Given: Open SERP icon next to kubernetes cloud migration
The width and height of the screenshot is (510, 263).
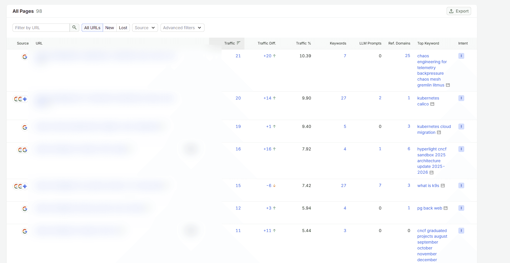Looking at the screenshot, I should pos(439,133).
